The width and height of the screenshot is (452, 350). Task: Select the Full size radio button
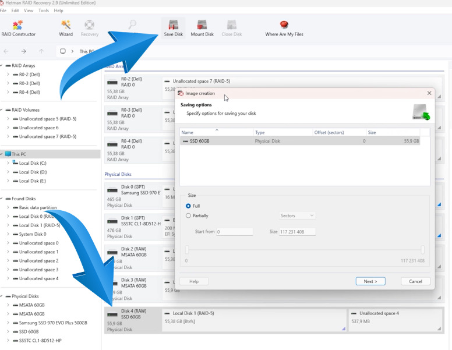click(188, 206)
